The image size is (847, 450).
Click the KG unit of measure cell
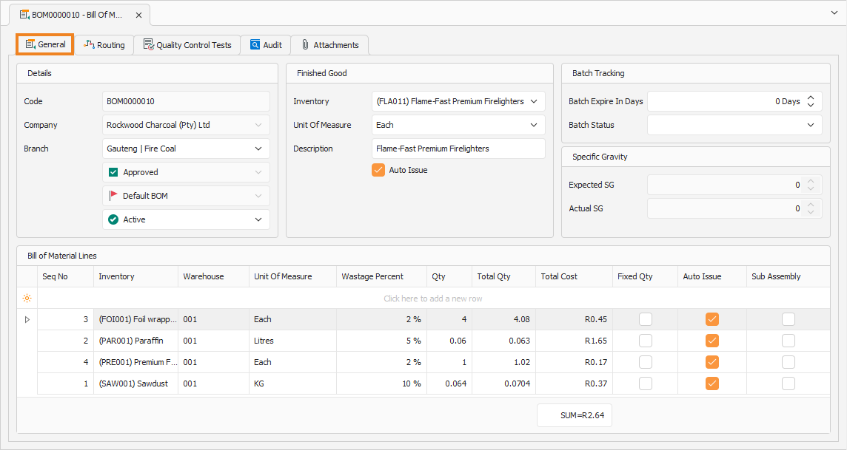[292, 383]
